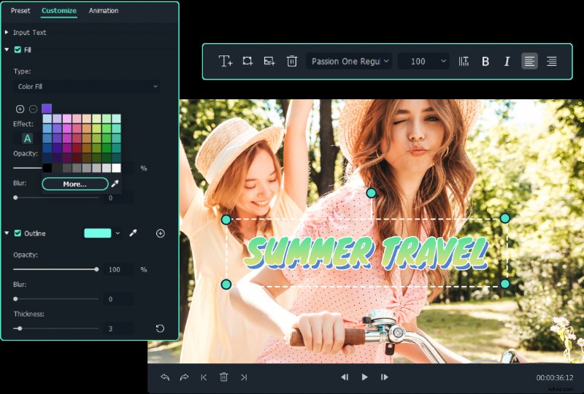584x394 pixels.
Task: Switch to the Preset tab
Action: pos(20,11)
